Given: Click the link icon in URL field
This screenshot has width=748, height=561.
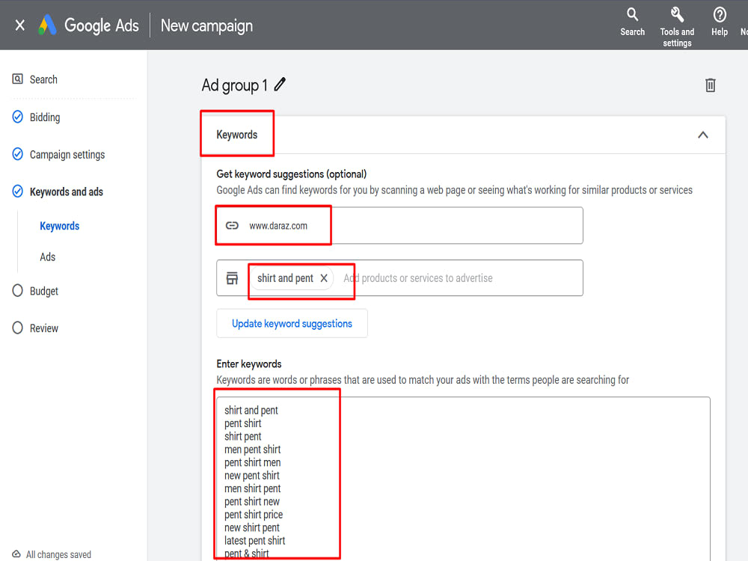Looking at the screenshot, I should [233, 226].
